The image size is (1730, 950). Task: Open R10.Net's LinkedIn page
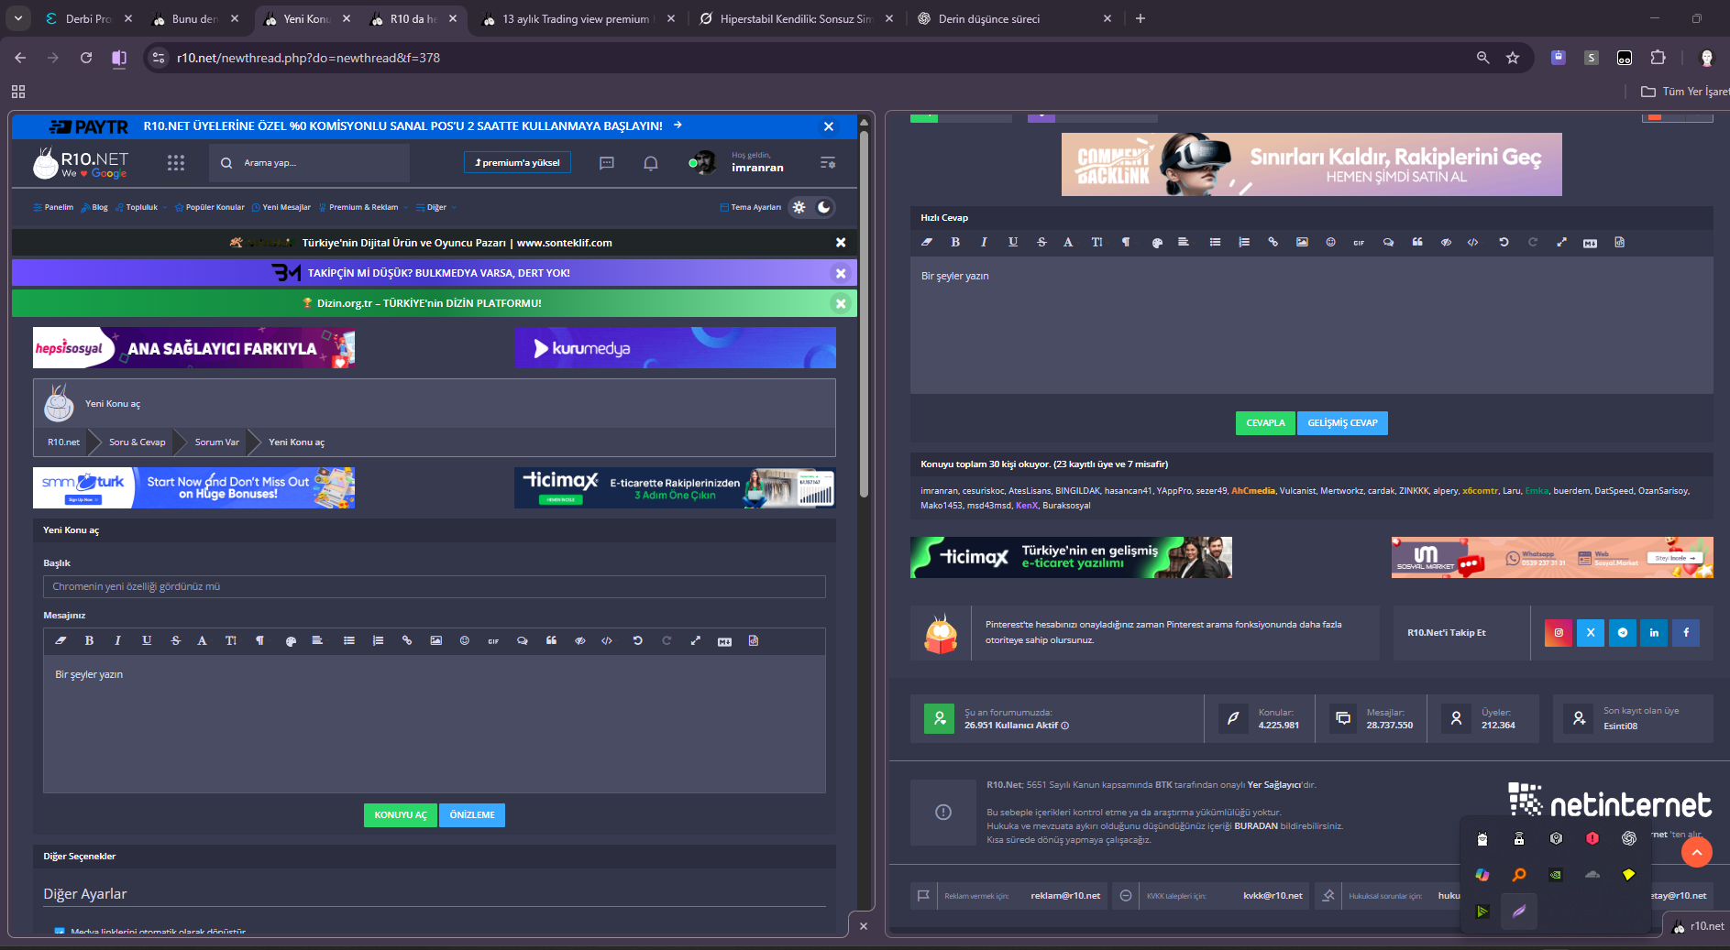1654,633
